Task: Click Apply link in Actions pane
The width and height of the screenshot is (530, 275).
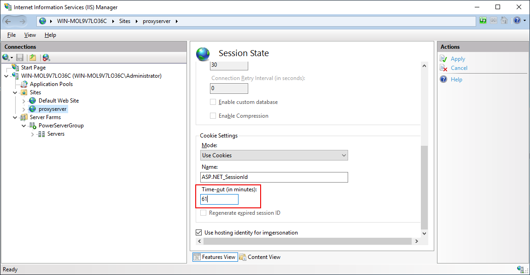Action: pyautogui.click(x=458, y=59)
